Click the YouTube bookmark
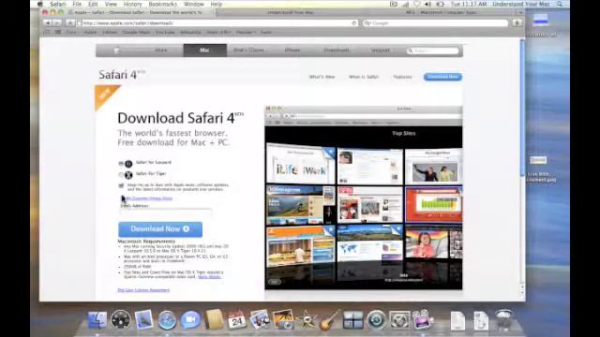The height and width of the screenshot is (337, 600). tap(165, 33)
